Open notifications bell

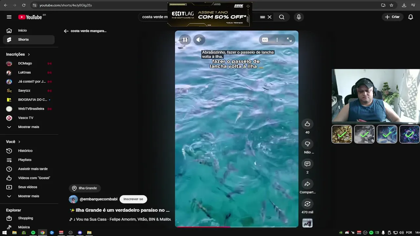pos(410,17)
